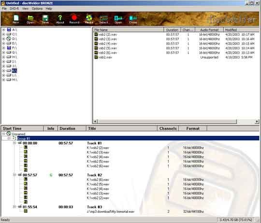
Task: Select the A:\ floppy drive icon
Action: coord(9,30)
